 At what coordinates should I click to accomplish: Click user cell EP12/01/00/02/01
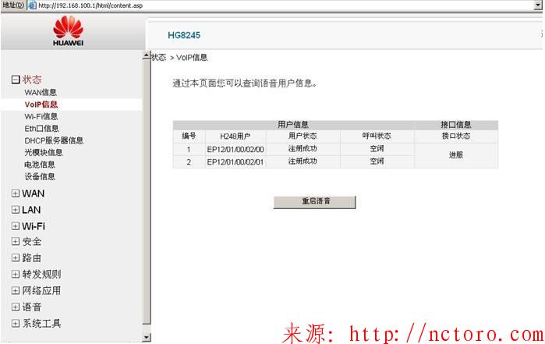(x=235, y=162)
